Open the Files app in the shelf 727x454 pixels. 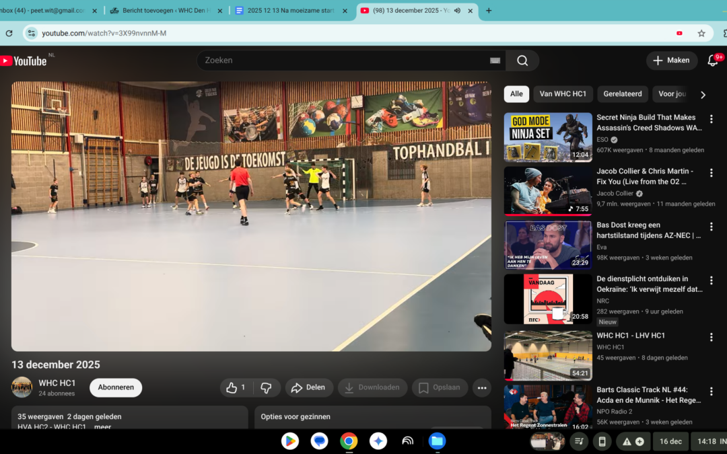437,441
